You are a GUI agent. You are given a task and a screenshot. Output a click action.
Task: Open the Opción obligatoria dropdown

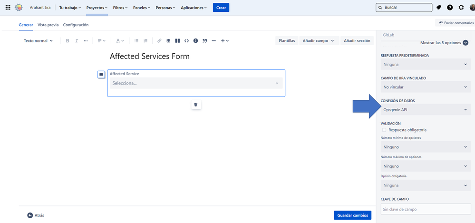pyautogui.click(x=426, y=185)
